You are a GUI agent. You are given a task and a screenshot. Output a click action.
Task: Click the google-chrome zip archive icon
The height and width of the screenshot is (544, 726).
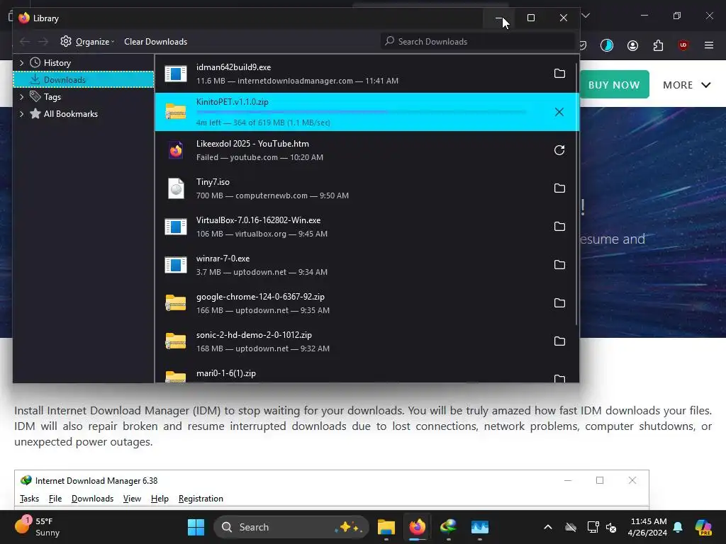click(176, 303)
